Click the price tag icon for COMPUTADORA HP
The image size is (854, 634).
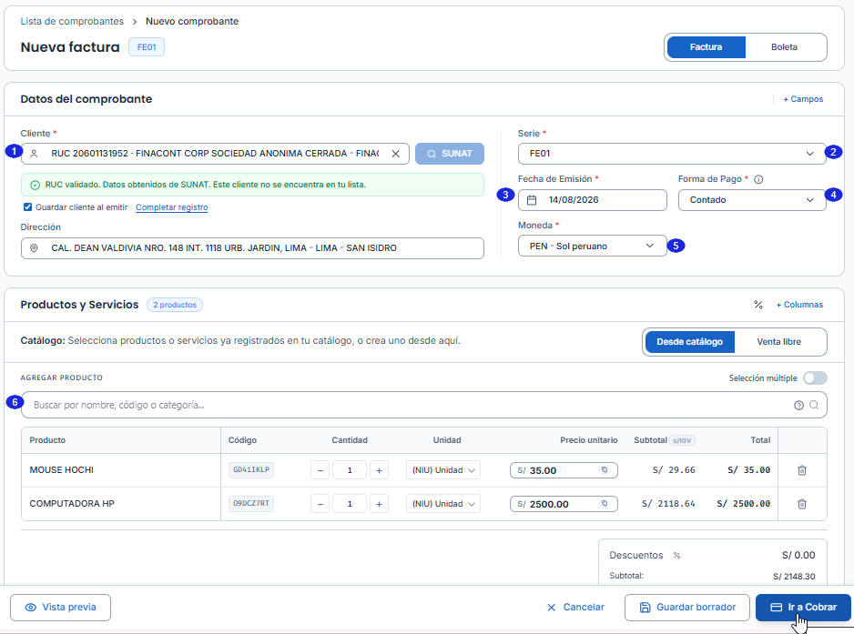pyautogui.click(x=605, y=503)
